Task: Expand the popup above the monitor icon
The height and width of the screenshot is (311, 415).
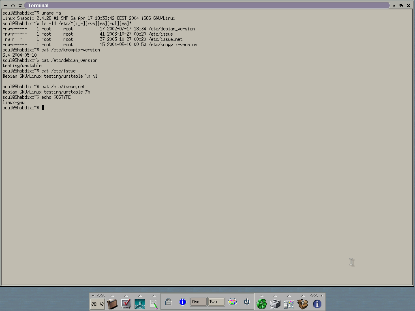Action: (x=126, y=296)
